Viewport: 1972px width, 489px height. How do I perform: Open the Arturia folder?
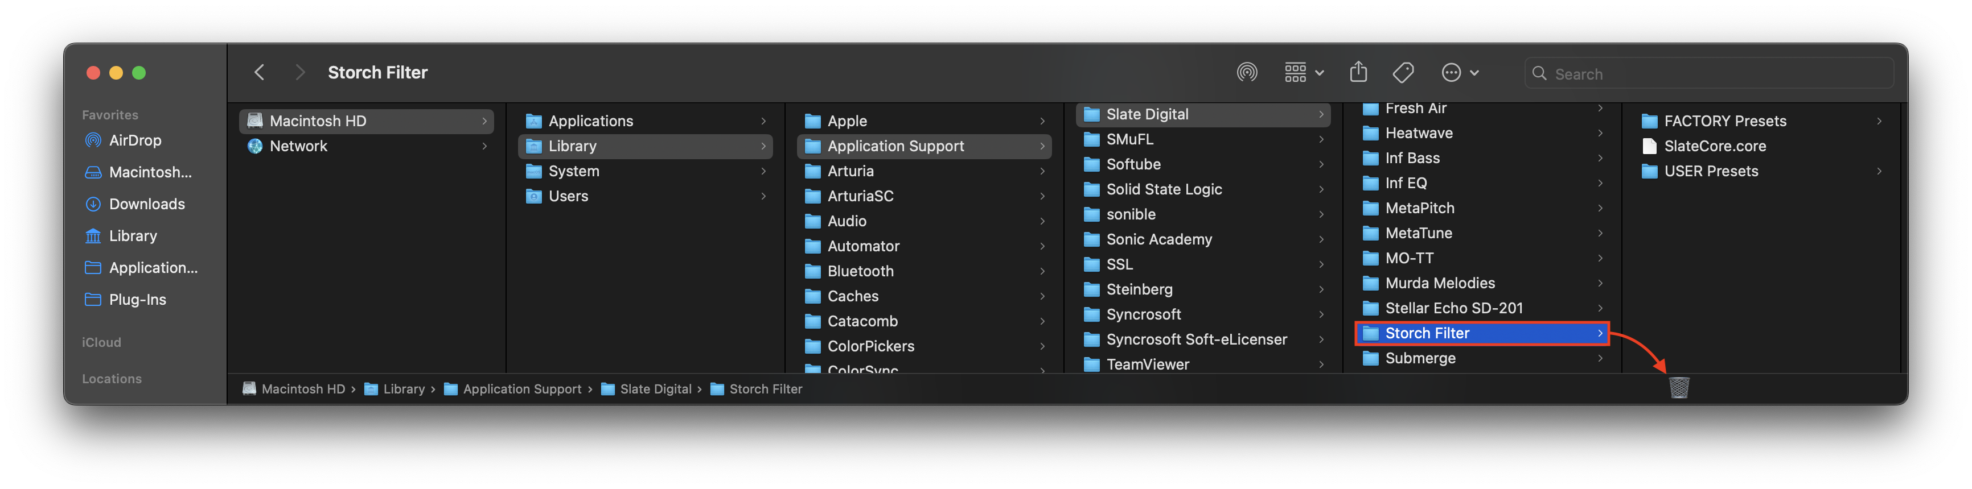[x=925, y=171]
